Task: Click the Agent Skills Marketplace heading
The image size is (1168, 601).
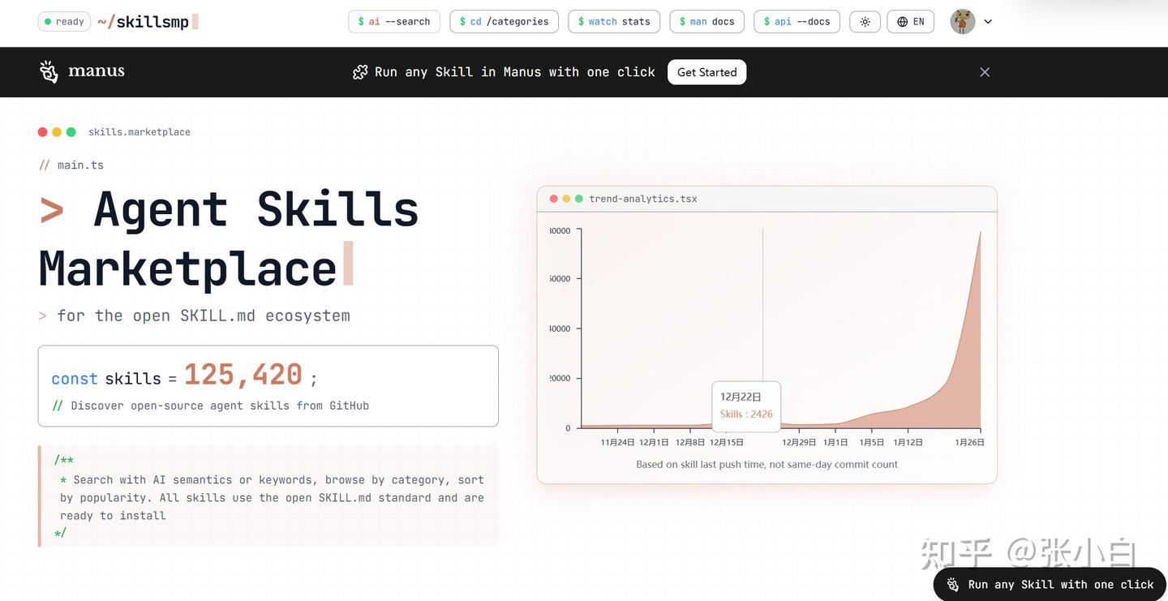Action: (x=229, y=238)
